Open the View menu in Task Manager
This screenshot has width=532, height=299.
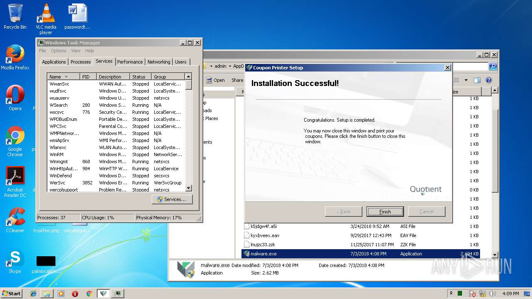click(76, 51)
